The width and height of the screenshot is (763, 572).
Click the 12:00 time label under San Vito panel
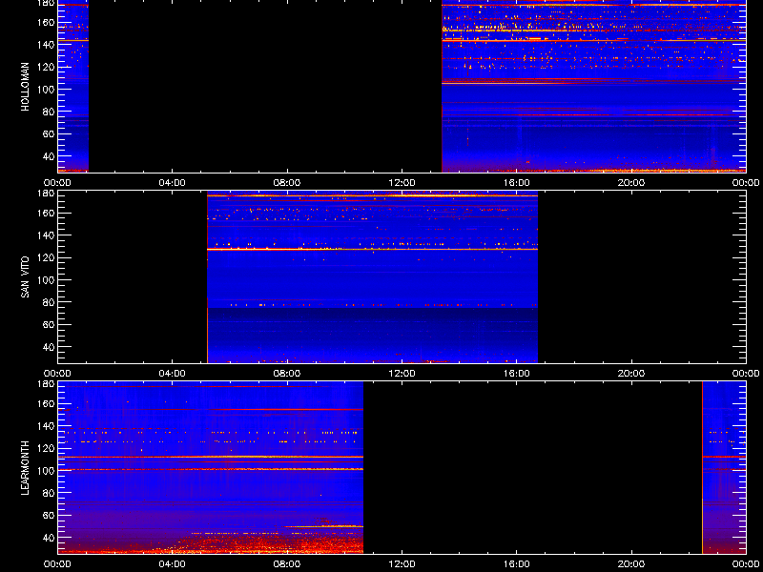(402, 374)
